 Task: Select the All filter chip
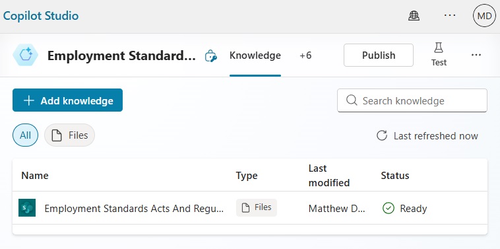(25, 135)
